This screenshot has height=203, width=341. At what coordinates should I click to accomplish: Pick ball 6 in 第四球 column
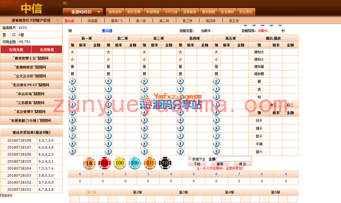pos(180,128)
